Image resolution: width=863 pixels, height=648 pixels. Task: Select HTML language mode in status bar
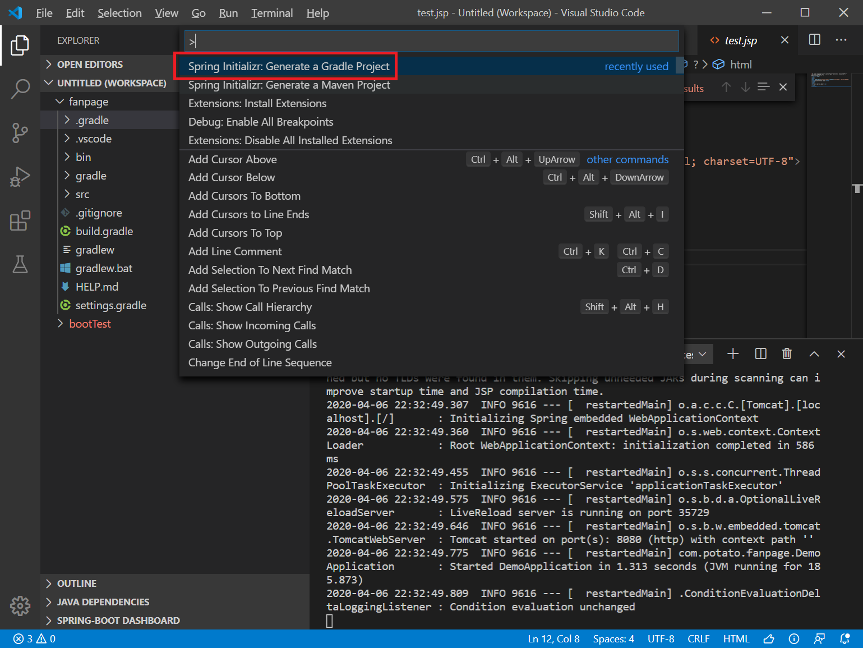point(736,638)
